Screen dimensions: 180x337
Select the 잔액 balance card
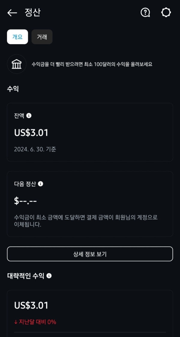pyautogui.click(x=90, y=132)
